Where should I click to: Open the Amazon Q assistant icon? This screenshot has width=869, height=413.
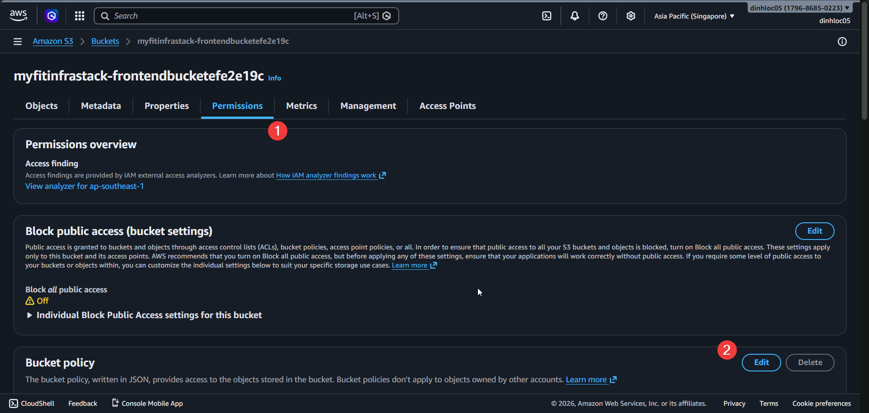coord(52,16)
